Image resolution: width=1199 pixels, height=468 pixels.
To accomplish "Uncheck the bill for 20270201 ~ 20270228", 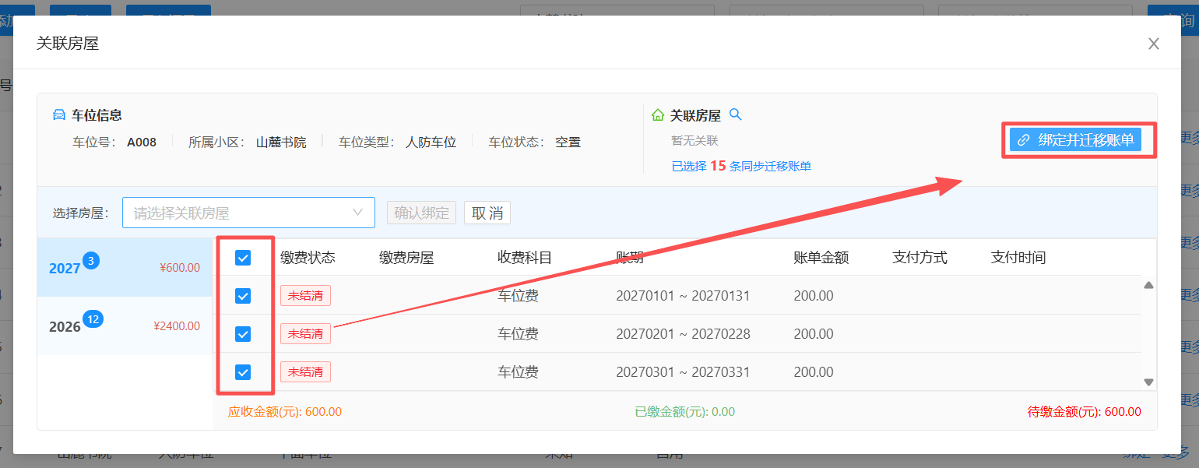I will pos(243,334).
